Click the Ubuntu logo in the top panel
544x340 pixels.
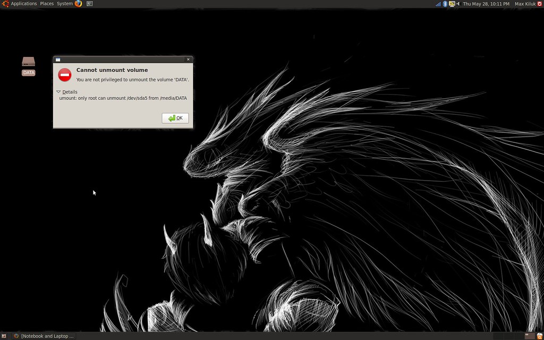pyautogui.click(x=5, y=4)
